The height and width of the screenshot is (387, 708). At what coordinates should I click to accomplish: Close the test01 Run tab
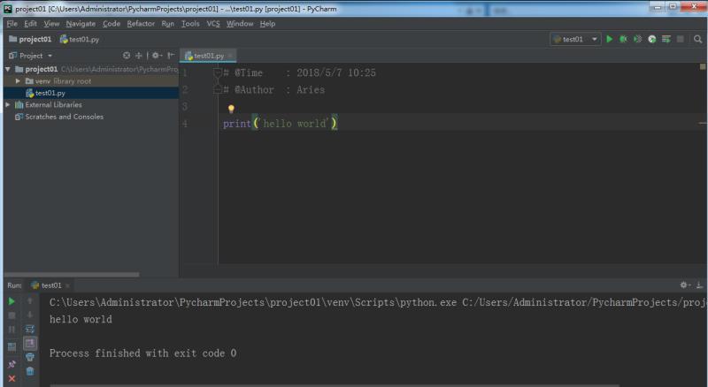point(68,285)
